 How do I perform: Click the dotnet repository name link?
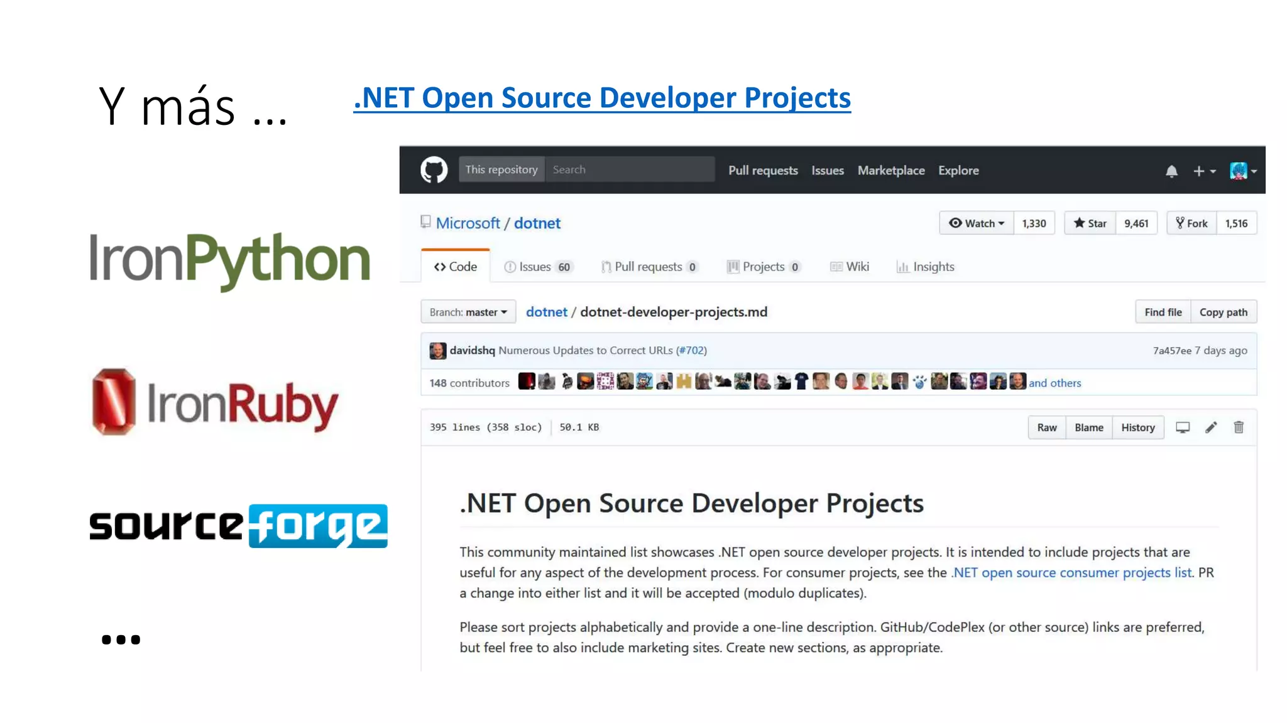tap(537, 223)
